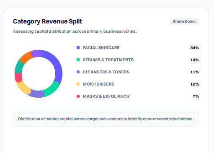Select the Moisturizers legend swatch
Image resolution: width=214 pixels, height=153 pixels.
[78, 84]
